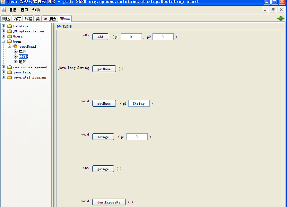Click the Java icon in the menu bar
Image resolution: width=287 pixels, height=207 pixels.
click(3, 10)
